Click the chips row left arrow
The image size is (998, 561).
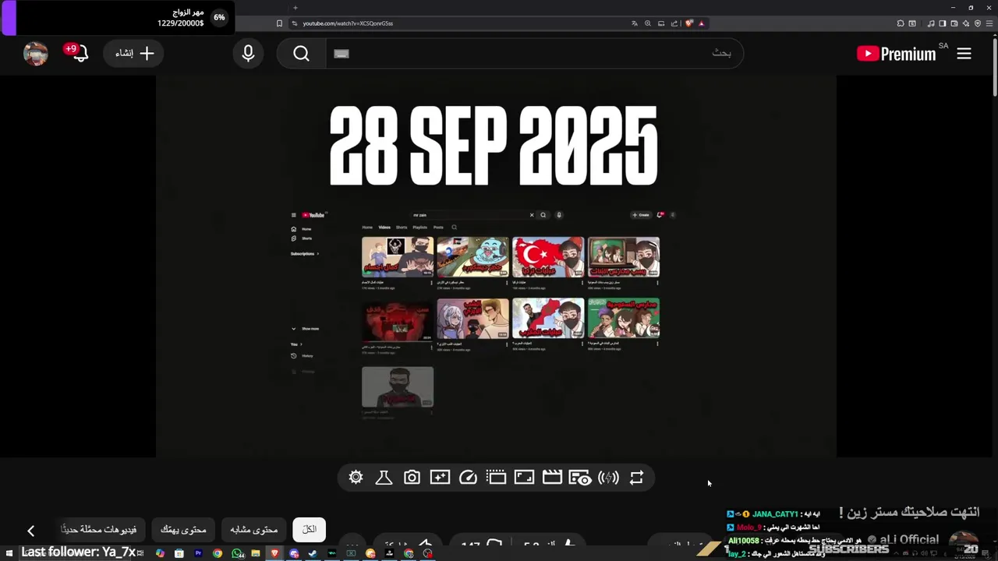coord(30,531)
